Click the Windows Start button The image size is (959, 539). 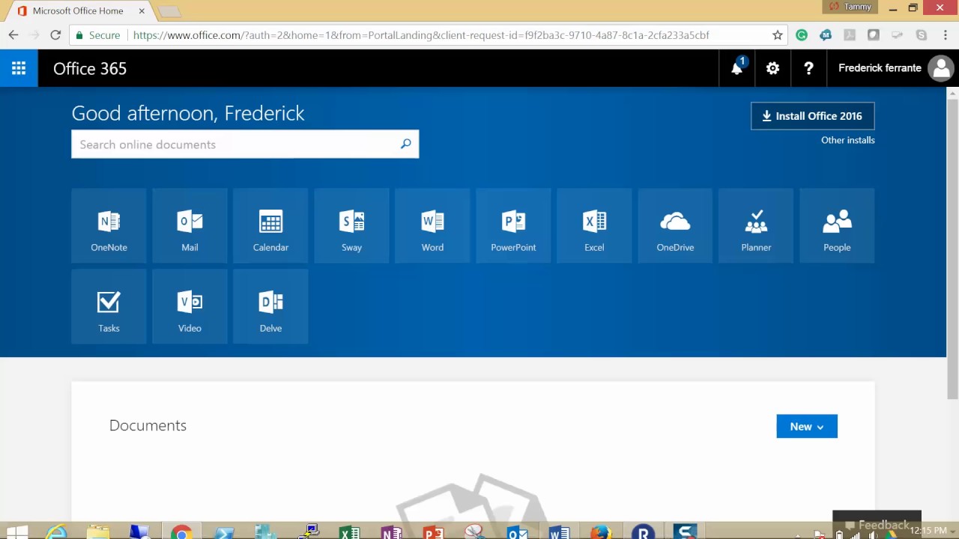tap(16, 532)
